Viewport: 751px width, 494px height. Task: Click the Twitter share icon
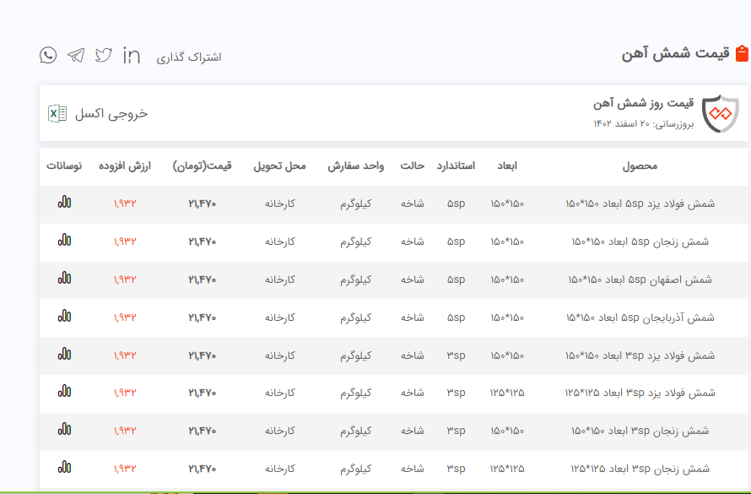tap(104, 56)
